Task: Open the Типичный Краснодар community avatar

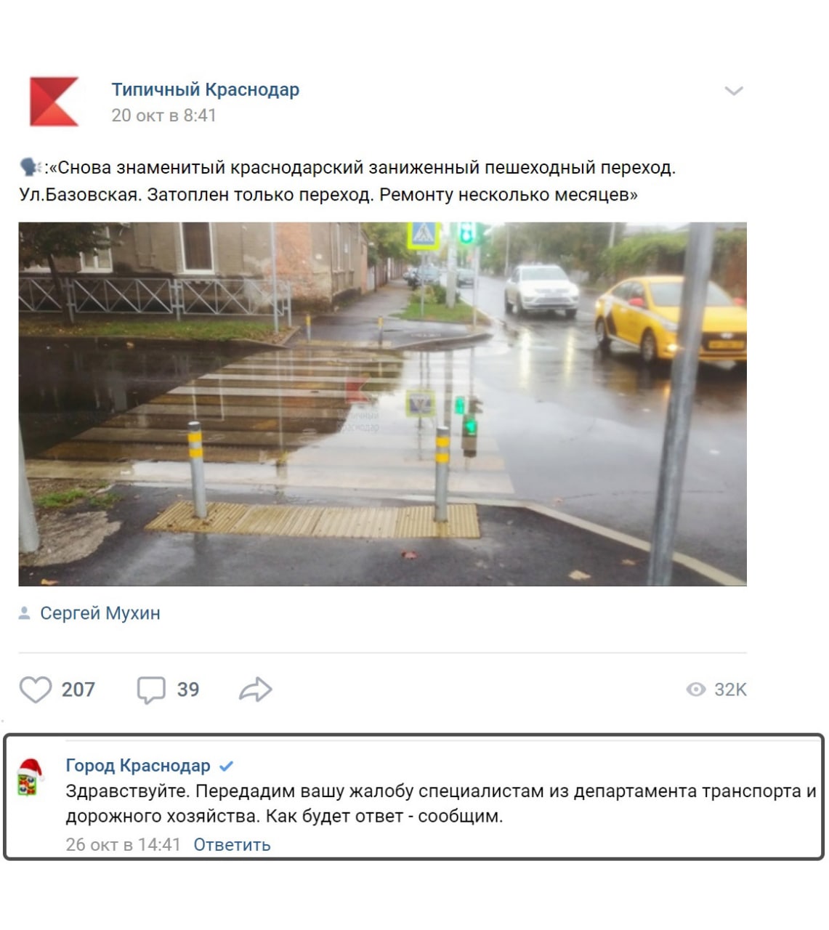Action: (54, 102)
